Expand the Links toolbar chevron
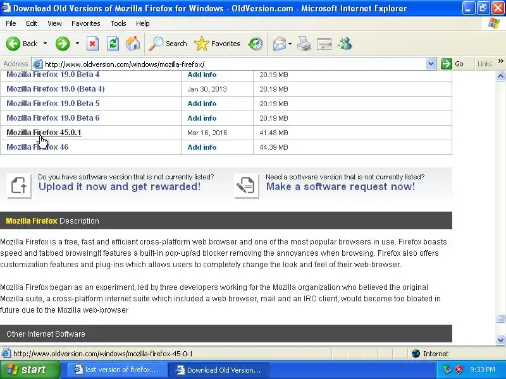Viewport: 506px width, 379px height. pyautogui.click(x=500, y=61)
